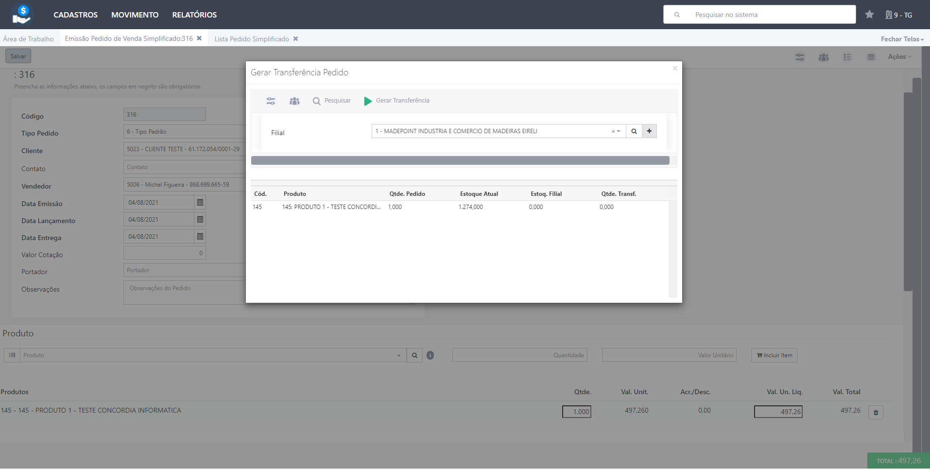This screenshot has height=470, width=930.
Task: Click the dialog's filter sliders icon
Action: pyautogui.click(x=271, y=101)
